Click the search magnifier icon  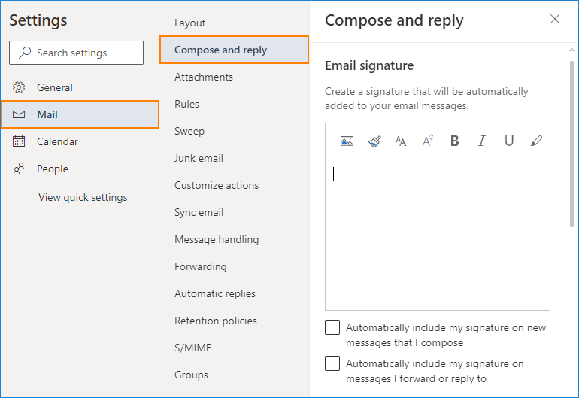coord(25,53)
